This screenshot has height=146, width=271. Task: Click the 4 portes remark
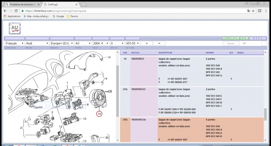tap(210, 120)
